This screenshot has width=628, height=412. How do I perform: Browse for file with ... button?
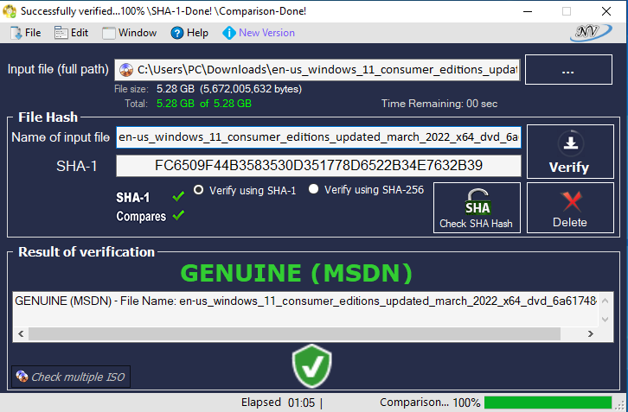(568, 70)
